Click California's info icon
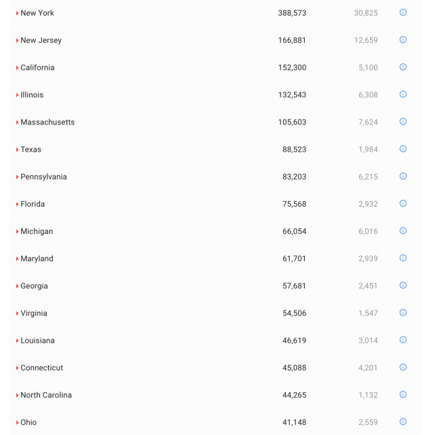The width and height of the screenshot is (427, 435). tap(403, 67)
